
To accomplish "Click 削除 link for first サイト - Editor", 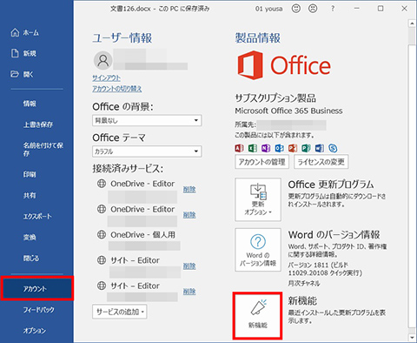I will coord(189,266).
